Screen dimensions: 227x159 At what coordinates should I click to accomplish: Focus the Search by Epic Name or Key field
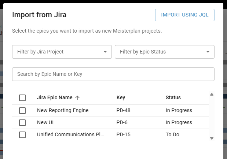click(x=113, y=74)
